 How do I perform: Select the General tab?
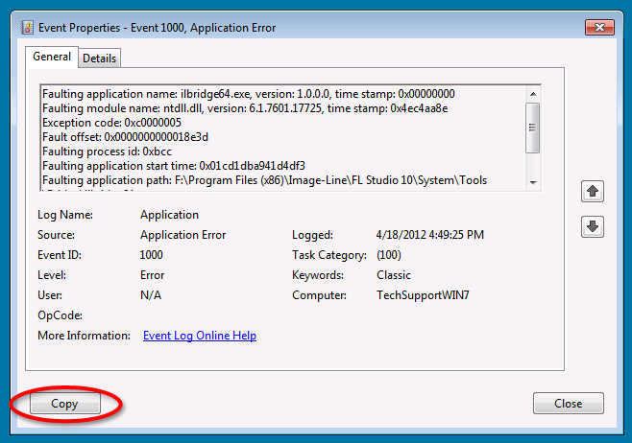click(x=52, y=57)
